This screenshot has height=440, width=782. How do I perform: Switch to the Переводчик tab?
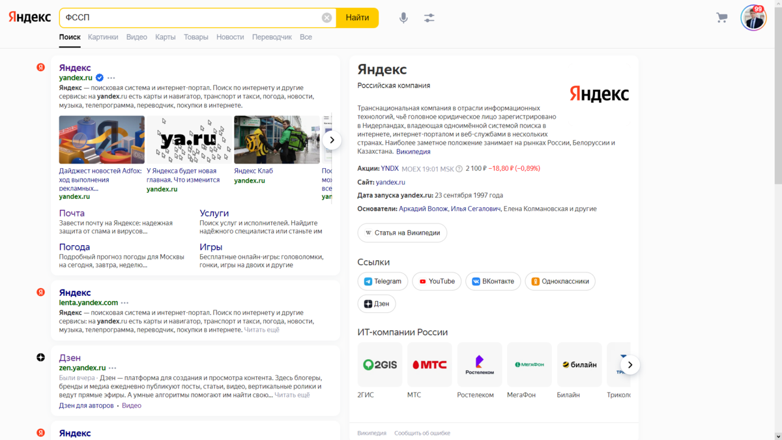[272, 37]
